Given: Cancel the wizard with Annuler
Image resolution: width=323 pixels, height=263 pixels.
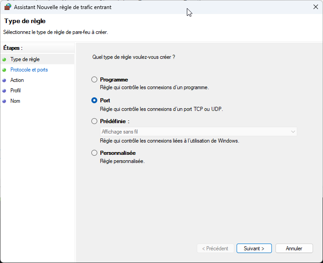Looking at the screenshot, I should (294, 249).
